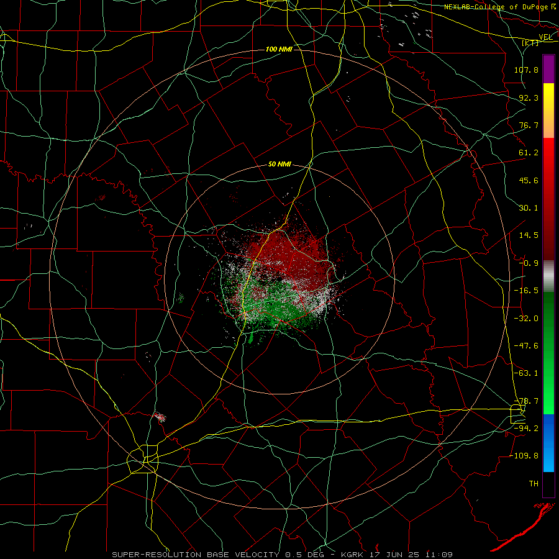Select the 45.6 velocity scale value
This screenshot has height=559, width=559.
pos(529,180)
